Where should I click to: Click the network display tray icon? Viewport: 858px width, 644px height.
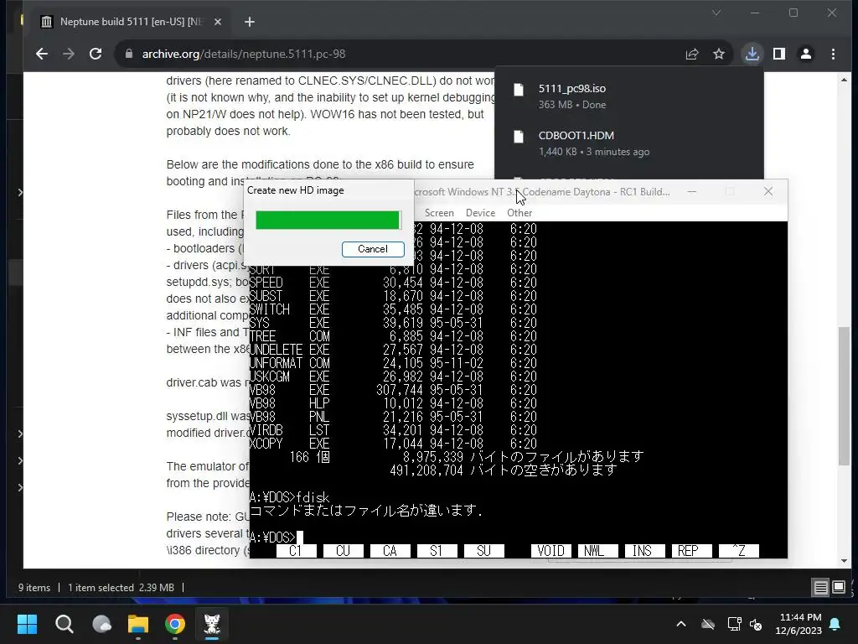click(734, 624)
